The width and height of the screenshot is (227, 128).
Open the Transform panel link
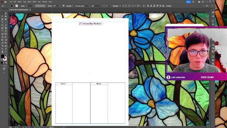click(169, 6)
